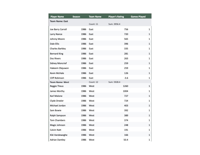Select the Games Played column header
Viewport: 200px width, 155px height.
pyautogui.click(x=138, y=17)
